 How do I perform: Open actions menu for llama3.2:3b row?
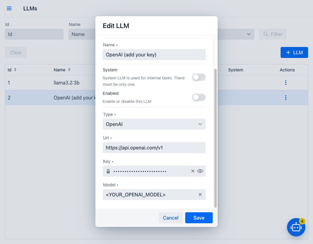coord(286,83)
